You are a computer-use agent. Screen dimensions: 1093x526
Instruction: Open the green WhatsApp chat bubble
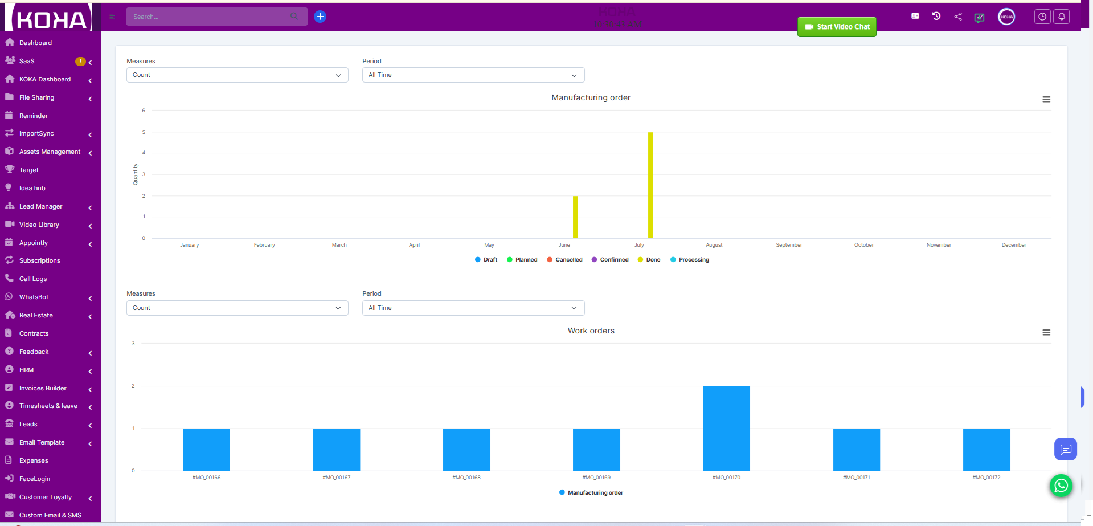[1061, 486]
